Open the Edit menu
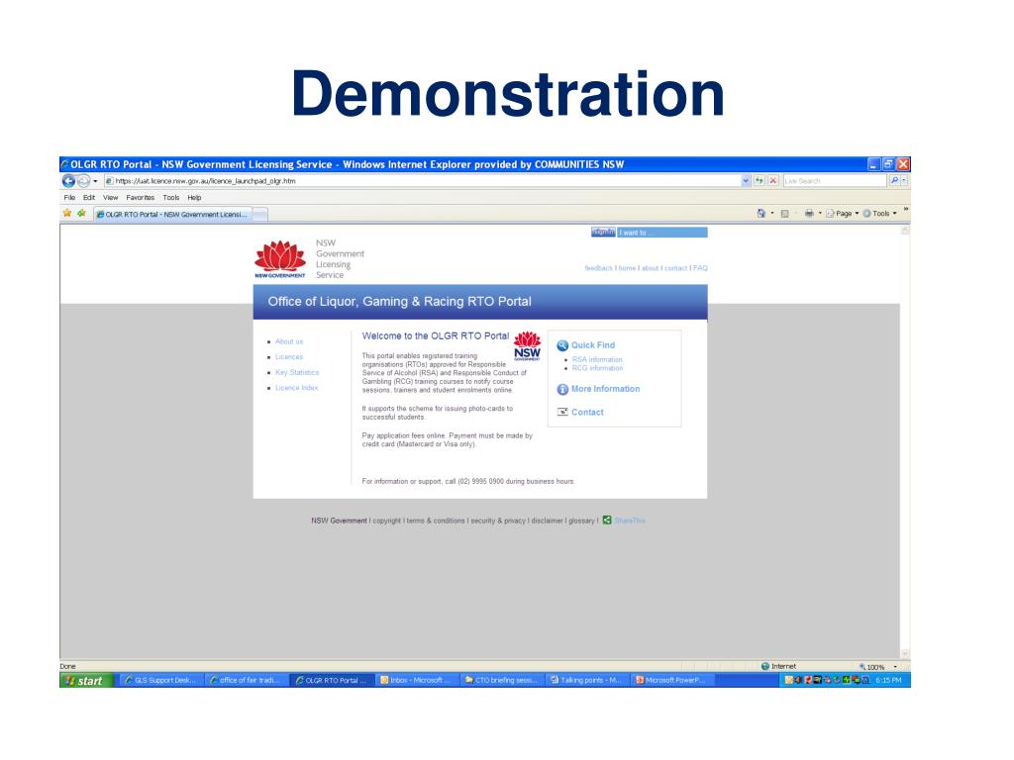The image size is (1014, 760). (x=89, y=198)
